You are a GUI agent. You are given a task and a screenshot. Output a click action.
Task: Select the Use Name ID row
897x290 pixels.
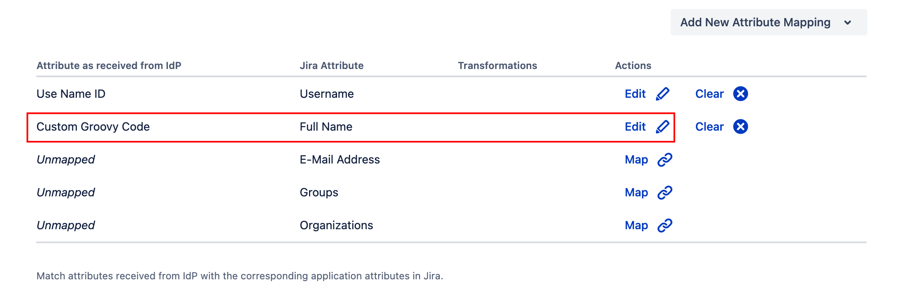[x=451, y=94]
